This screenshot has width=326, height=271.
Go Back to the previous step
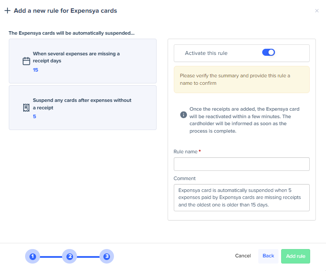[268, 256]
